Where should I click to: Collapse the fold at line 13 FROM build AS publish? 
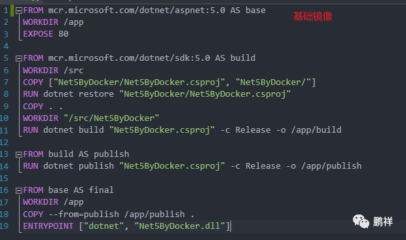point(18,154)
